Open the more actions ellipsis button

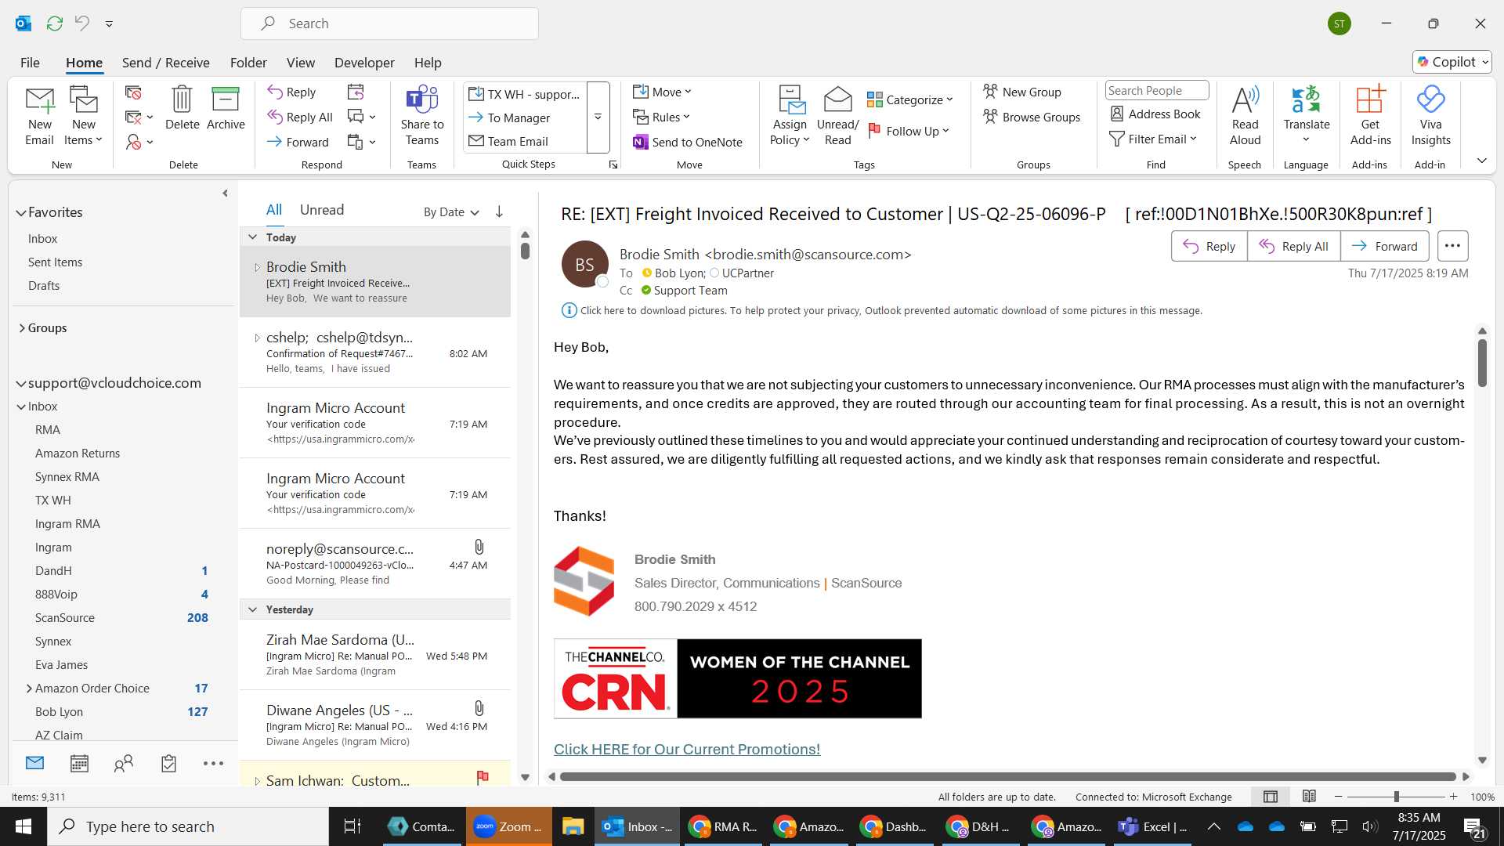click(1452, 246)
